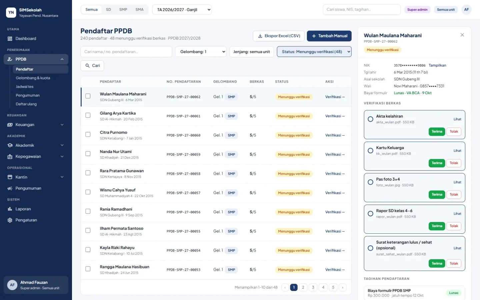This screenshot has height=300, width=480.
Task: Go to next page arrow in pagination
Action: click(343, 287)
